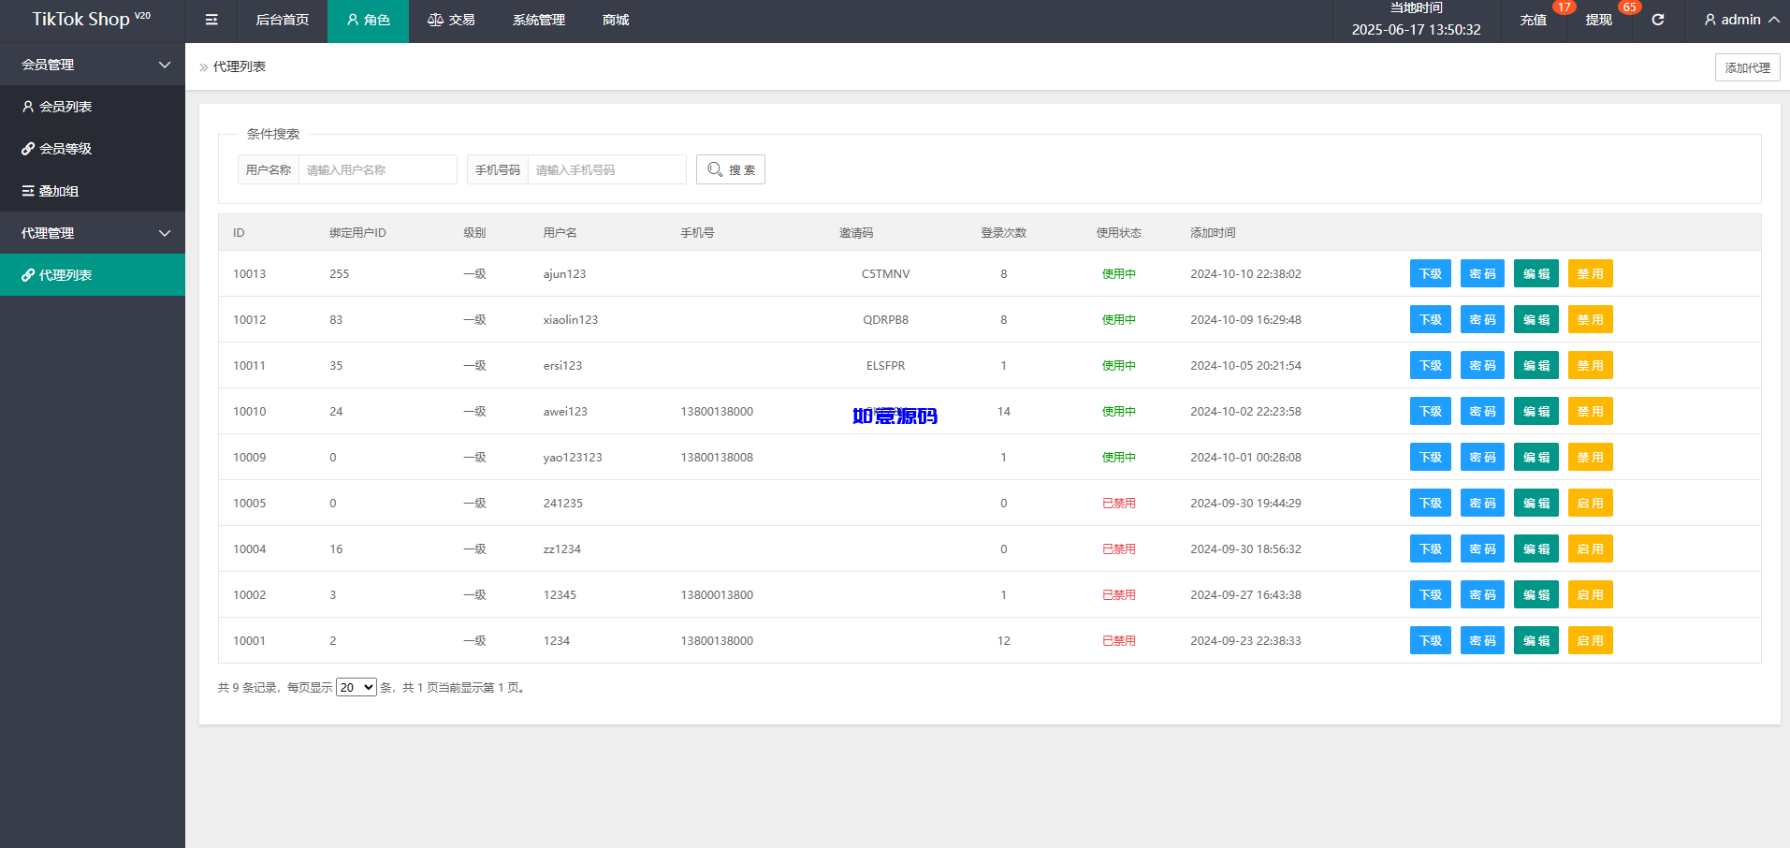Screen dimensions: 1790x848
Task: Select 代理列表 in sidebar
Action: (x=93, y=275)
